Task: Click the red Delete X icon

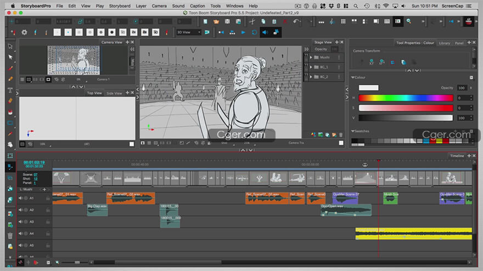Action: (285, 21)
